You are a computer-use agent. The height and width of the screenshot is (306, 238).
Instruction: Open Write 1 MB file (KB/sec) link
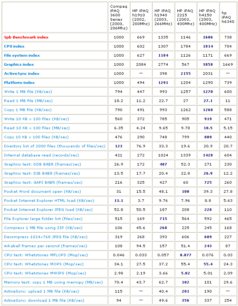click(x=28, y=92)
